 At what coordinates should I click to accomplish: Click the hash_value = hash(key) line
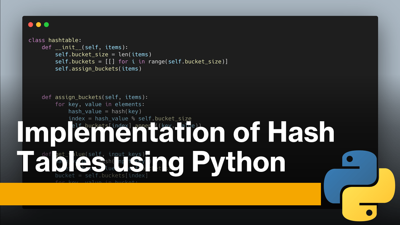[105, 111]
